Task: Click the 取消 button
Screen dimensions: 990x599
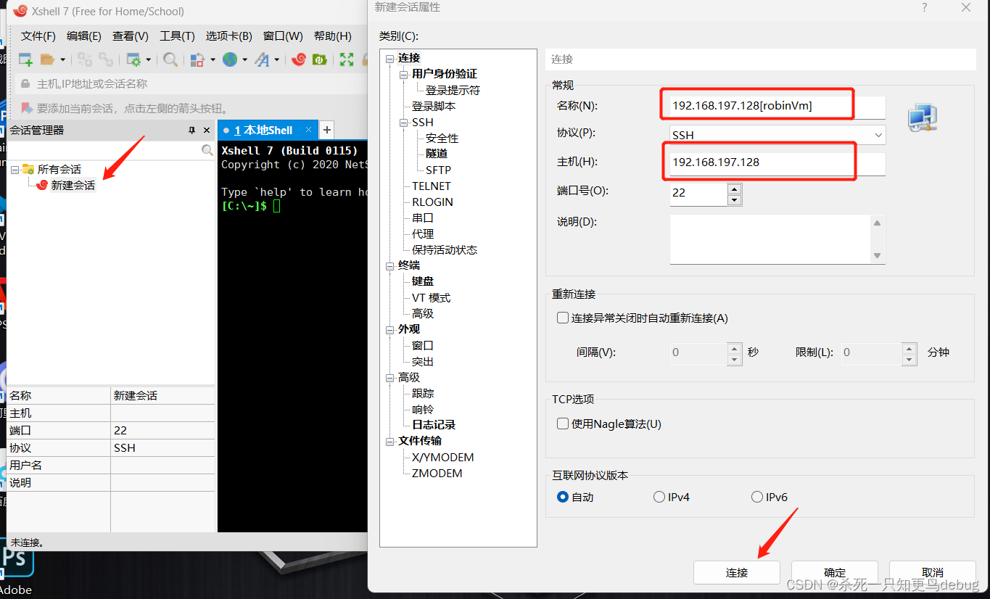Action: 932,572
